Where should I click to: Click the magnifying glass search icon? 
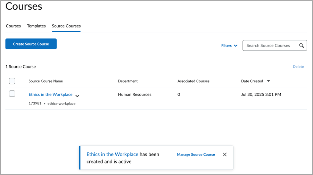[x=302, y=45]
